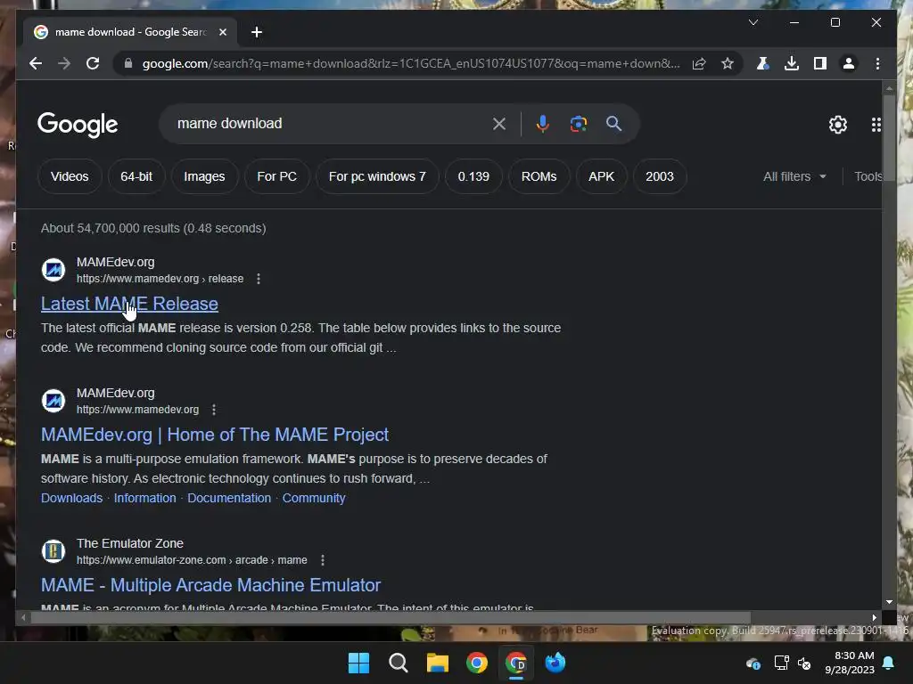Go back to the previous page
Viewport: 913px width, 684px height.
click(x=36, y=63)
